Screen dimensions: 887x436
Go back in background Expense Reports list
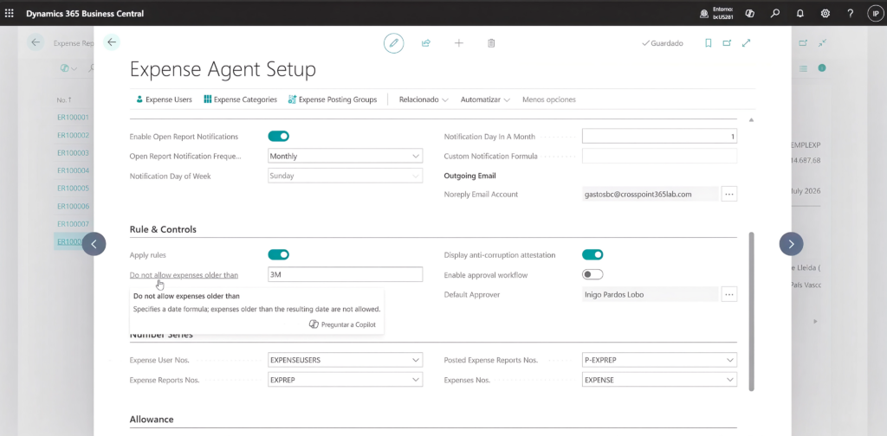(36, 42)
